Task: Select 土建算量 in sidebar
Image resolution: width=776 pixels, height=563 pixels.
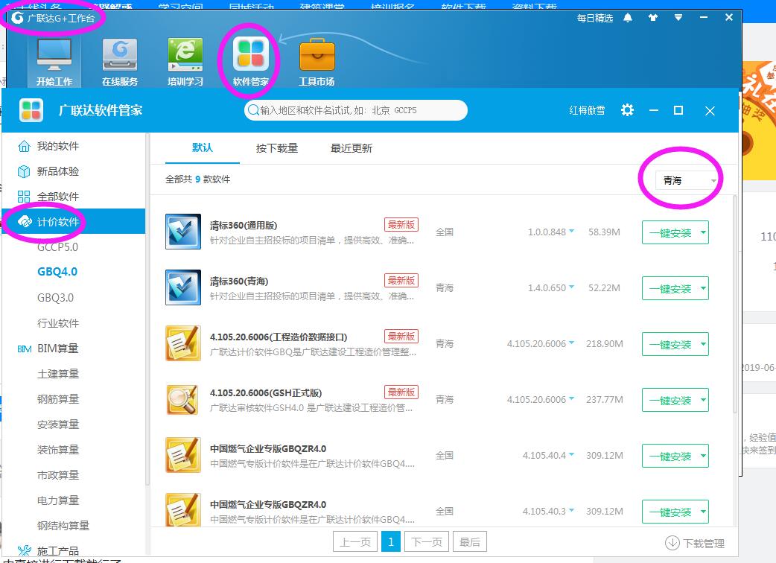Action: (58, 374)
